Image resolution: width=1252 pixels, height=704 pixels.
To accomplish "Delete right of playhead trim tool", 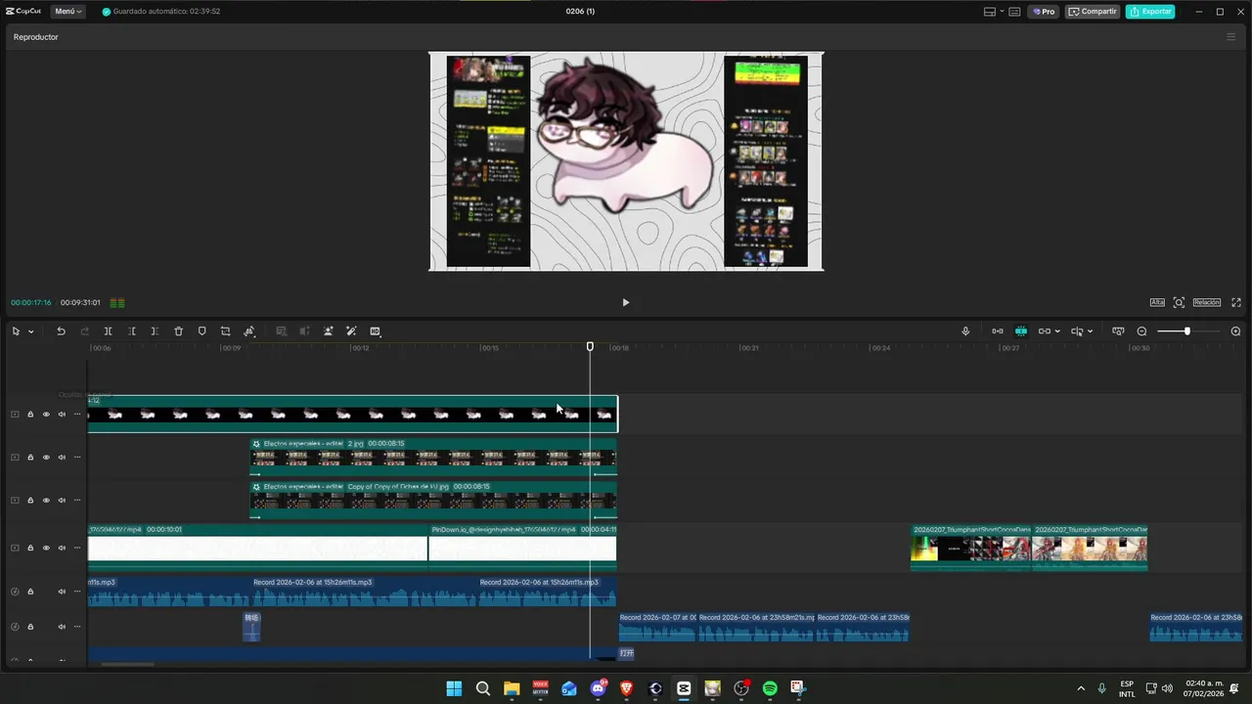I will click(155, 331).
